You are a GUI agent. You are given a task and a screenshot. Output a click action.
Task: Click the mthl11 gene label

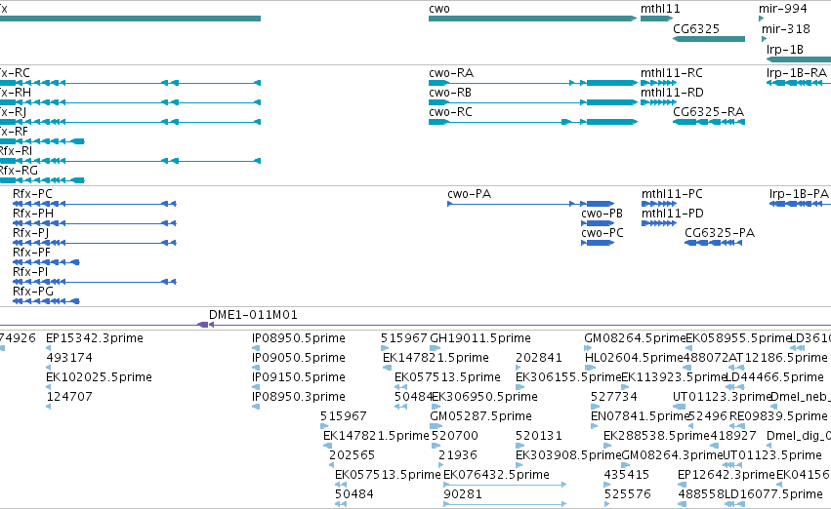tap(660, 9)
